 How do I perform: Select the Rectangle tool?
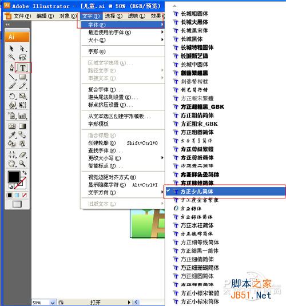(22, 77)
